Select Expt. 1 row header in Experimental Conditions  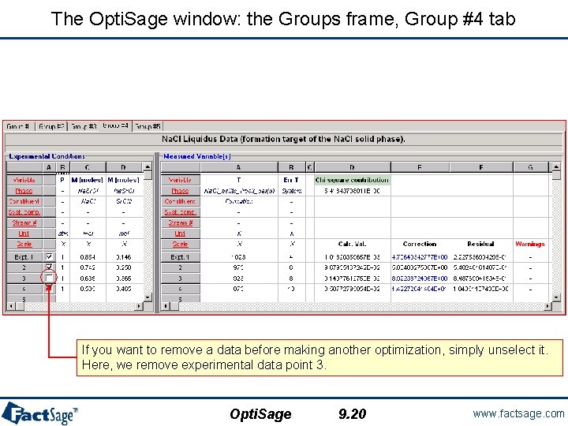pyautogui.click(x=24, y=257)
